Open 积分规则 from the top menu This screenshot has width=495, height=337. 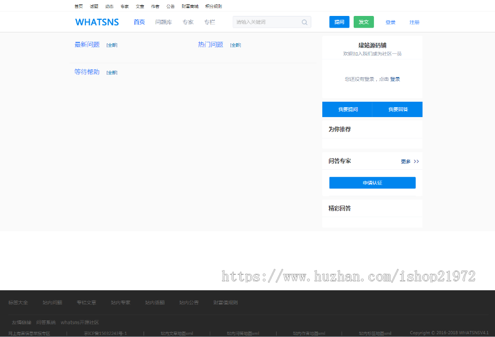(x=213, y=6)
